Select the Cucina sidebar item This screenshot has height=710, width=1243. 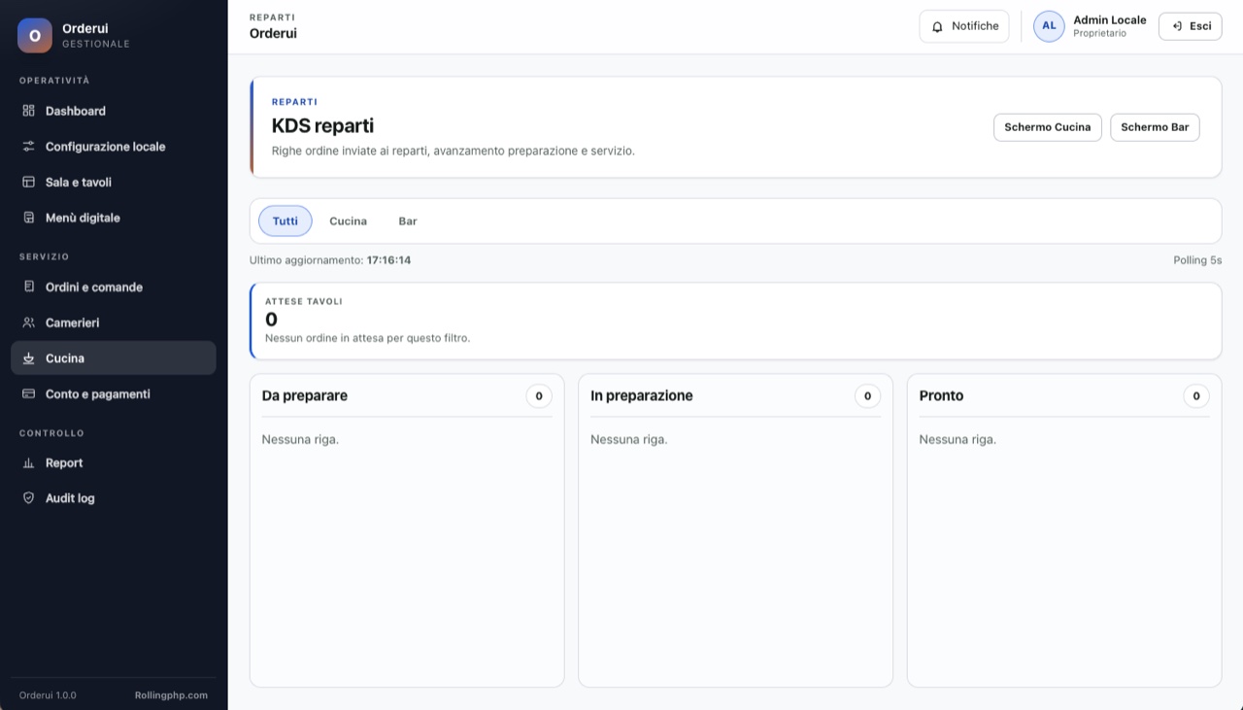pyautogui.click(x=114, y=358)
